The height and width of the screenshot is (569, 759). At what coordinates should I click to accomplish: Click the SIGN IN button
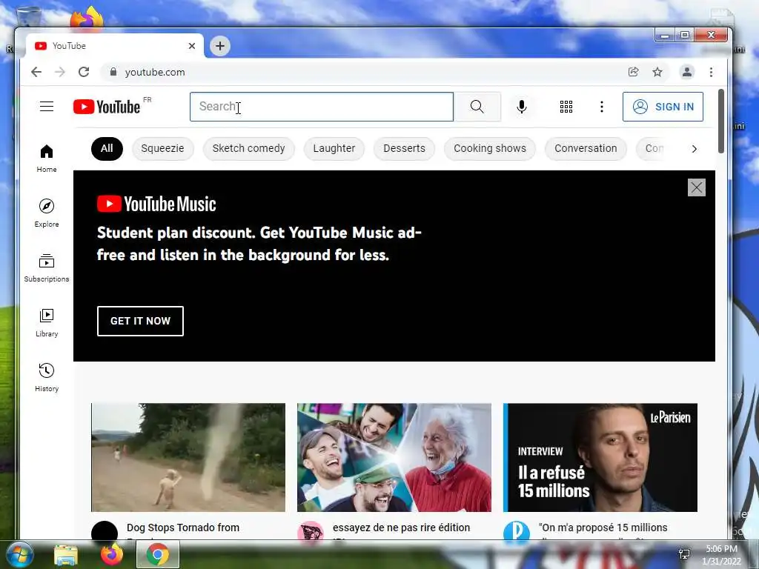pos(663,107)
